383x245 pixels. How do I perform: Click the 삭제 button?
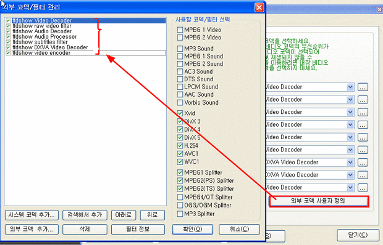[x=85, y=230]
